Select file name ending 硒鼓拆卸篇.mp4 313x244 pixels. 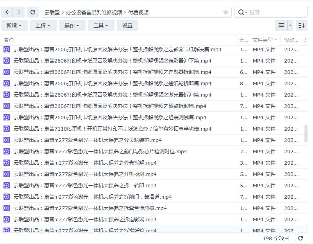coord(110,106)
